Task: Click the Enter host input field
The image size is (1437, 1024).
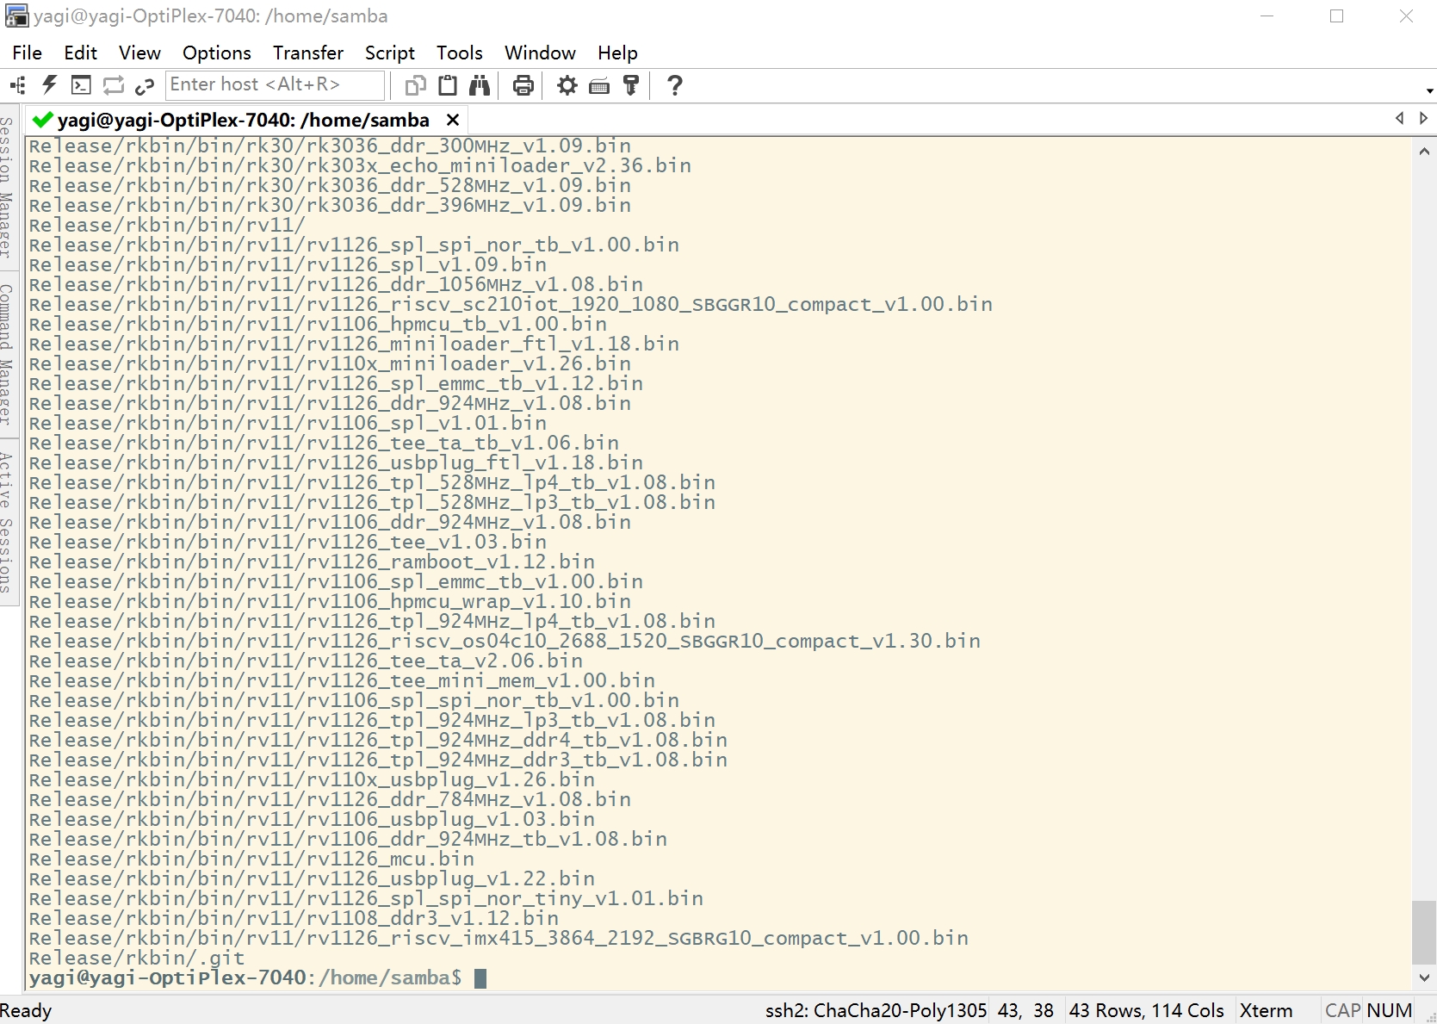Action: [x=274, y=84]
